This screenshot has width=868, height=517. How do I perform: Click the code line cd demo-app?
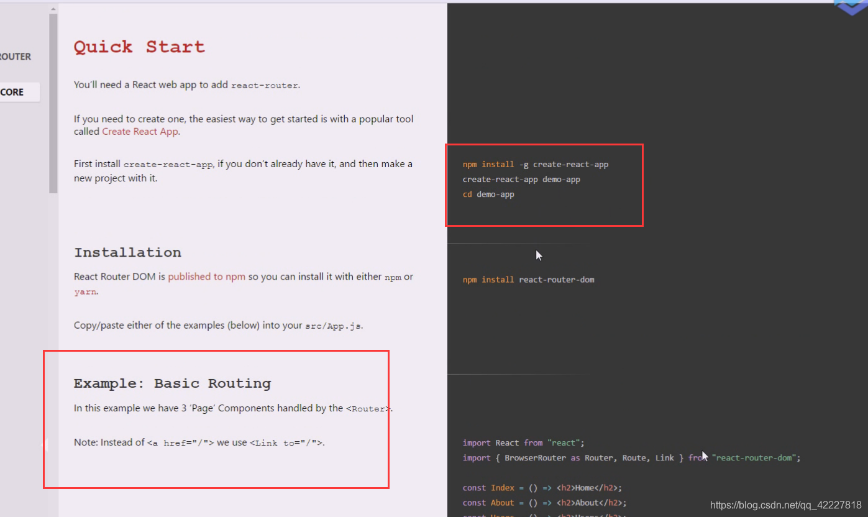coord(488,194)
